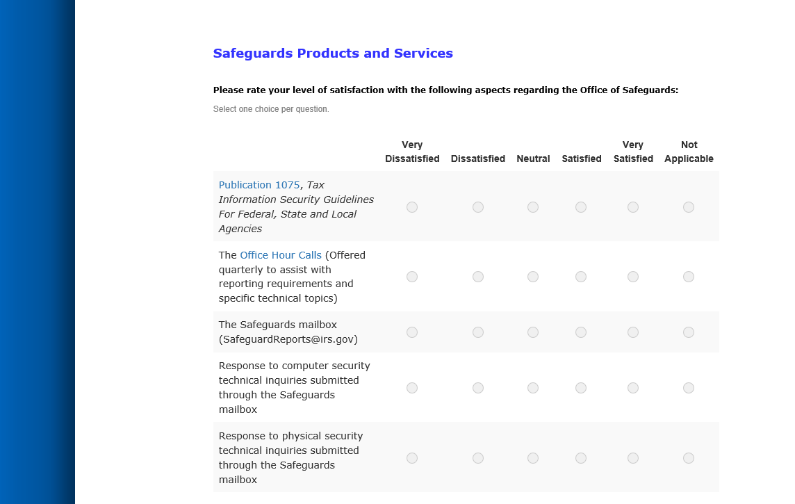Rate Office Hour Calls as Very Satisfied
This screenshot has height=504, width=795.
pyautogui.click(x=633, y=277)
